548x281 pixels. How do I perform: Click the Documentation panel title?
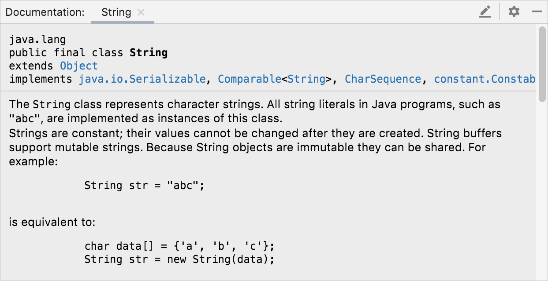point(44,12)
